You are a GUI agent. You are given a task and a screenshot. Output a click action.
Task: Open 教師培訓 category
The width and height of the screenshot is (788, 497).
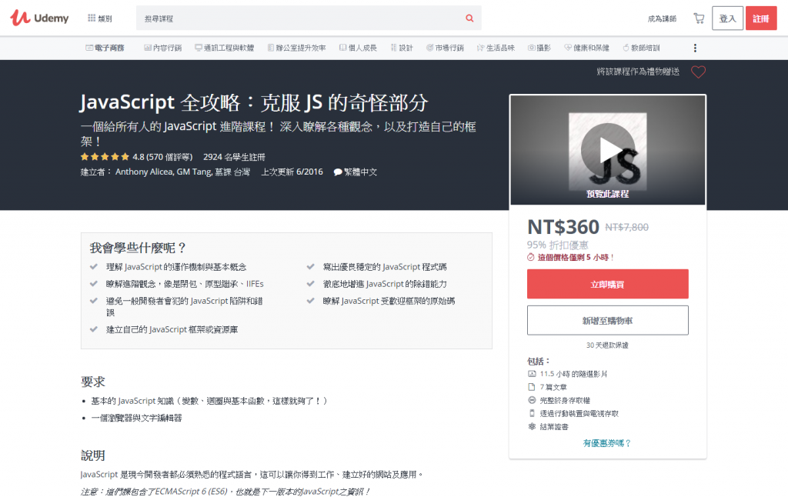pyautogui.click(x=641, y=48)
